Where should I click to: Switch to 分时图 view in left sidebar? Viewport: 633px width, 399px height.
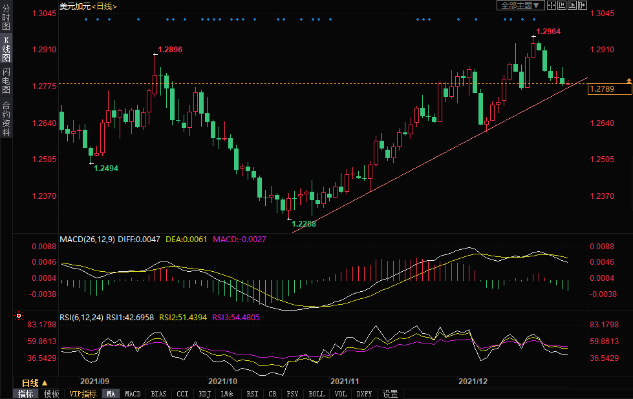(6, 18)
